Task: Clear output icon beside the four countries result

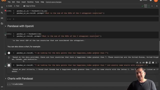Action: point(9,57)
